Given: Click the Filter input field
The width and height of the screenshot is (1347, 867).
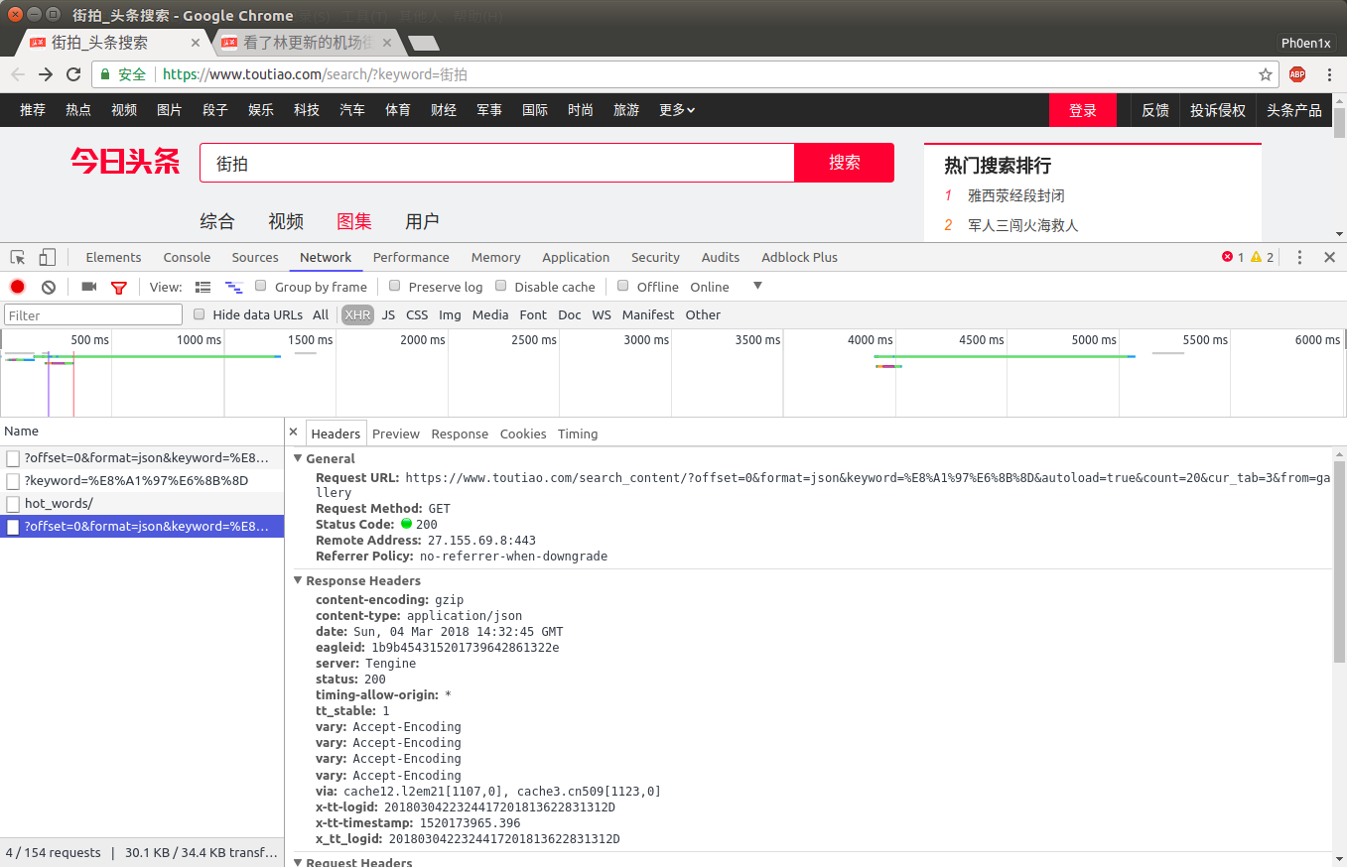Looking at the screenshot, I should (x=93, y=314).
